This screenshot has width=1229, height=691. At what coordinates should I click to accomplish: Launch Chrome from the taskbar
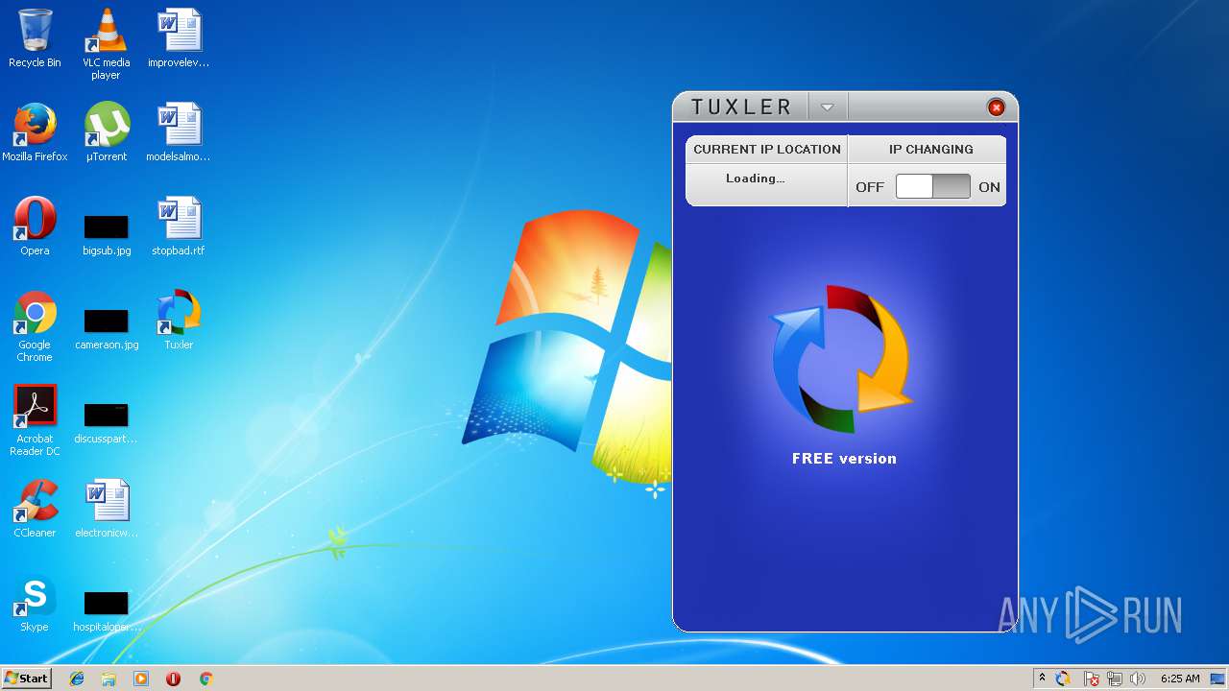(205, 679)
